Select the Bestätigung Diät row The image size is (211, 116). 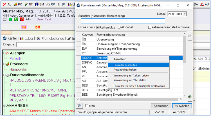(x=129, y=90)
